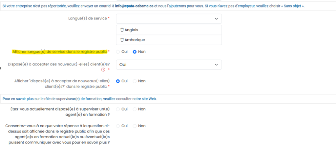
Task: Click the highlighted Afficher langue(s) de service label
Action: pyautogui.click(x=59, y=52)
